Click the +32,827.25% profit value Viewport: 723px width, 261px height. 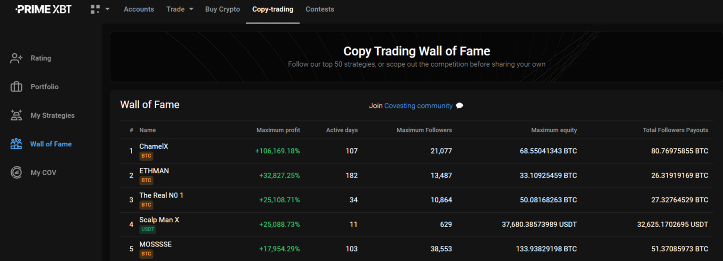click(280, 176)
